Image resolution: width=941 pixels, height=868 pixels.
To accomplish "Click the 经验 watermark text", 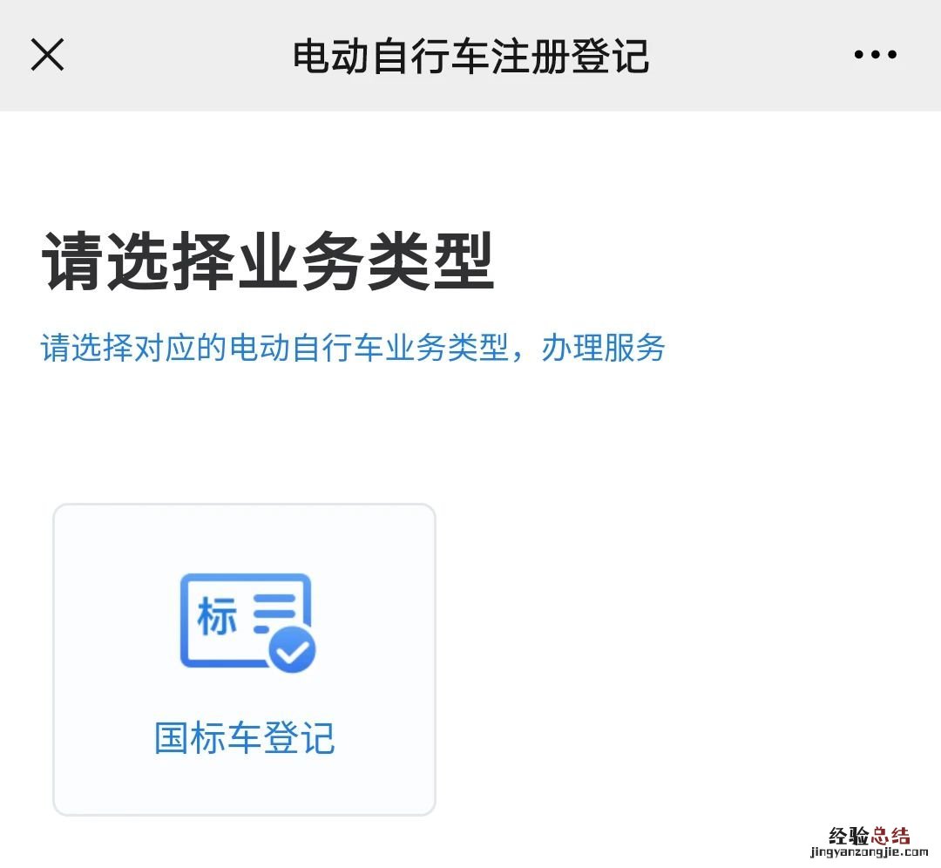I will point(849,836).
